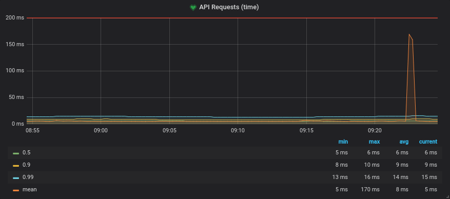The width and height of the screenshot is (450, 199).
Task: Click the mean max value 170 ms
Action: 370,190
